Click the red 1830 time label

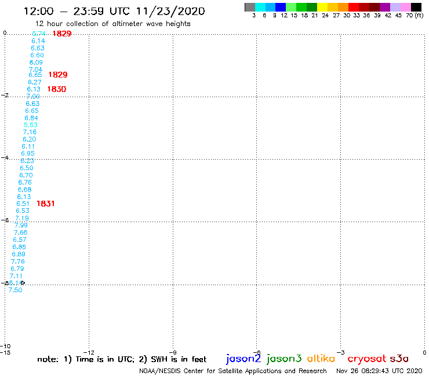57,89
